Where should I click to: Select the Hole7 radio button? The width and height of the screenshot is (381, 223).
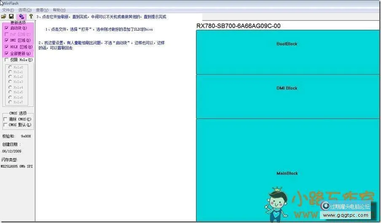pos(10,102)
